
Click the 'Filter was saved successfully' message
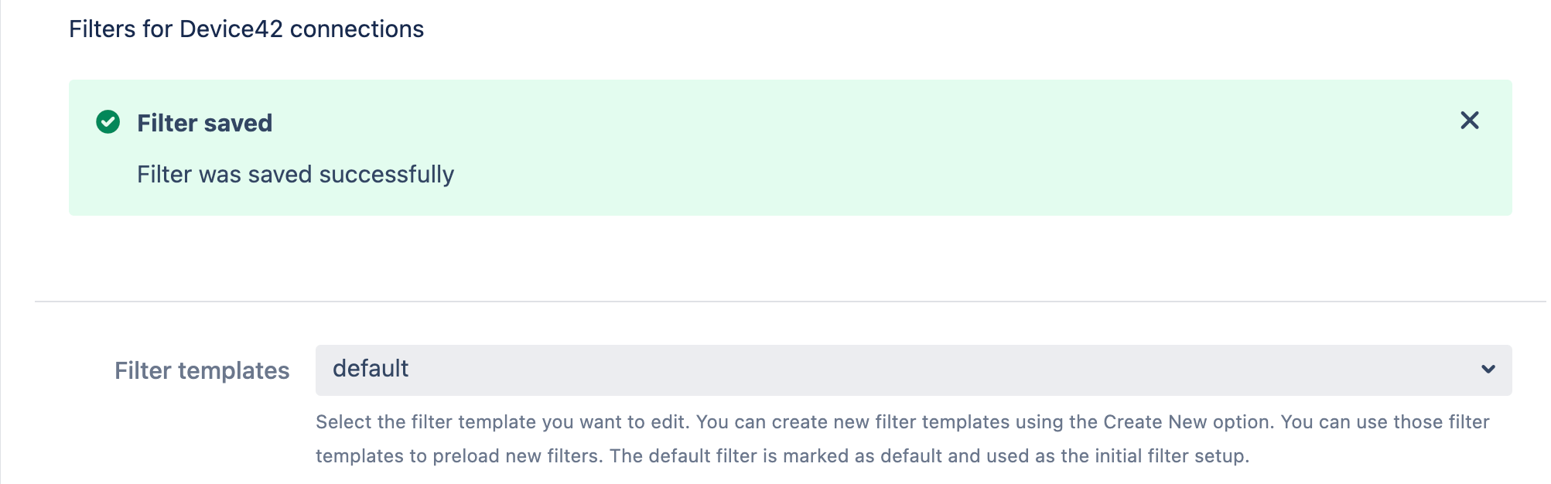[295, 175]
